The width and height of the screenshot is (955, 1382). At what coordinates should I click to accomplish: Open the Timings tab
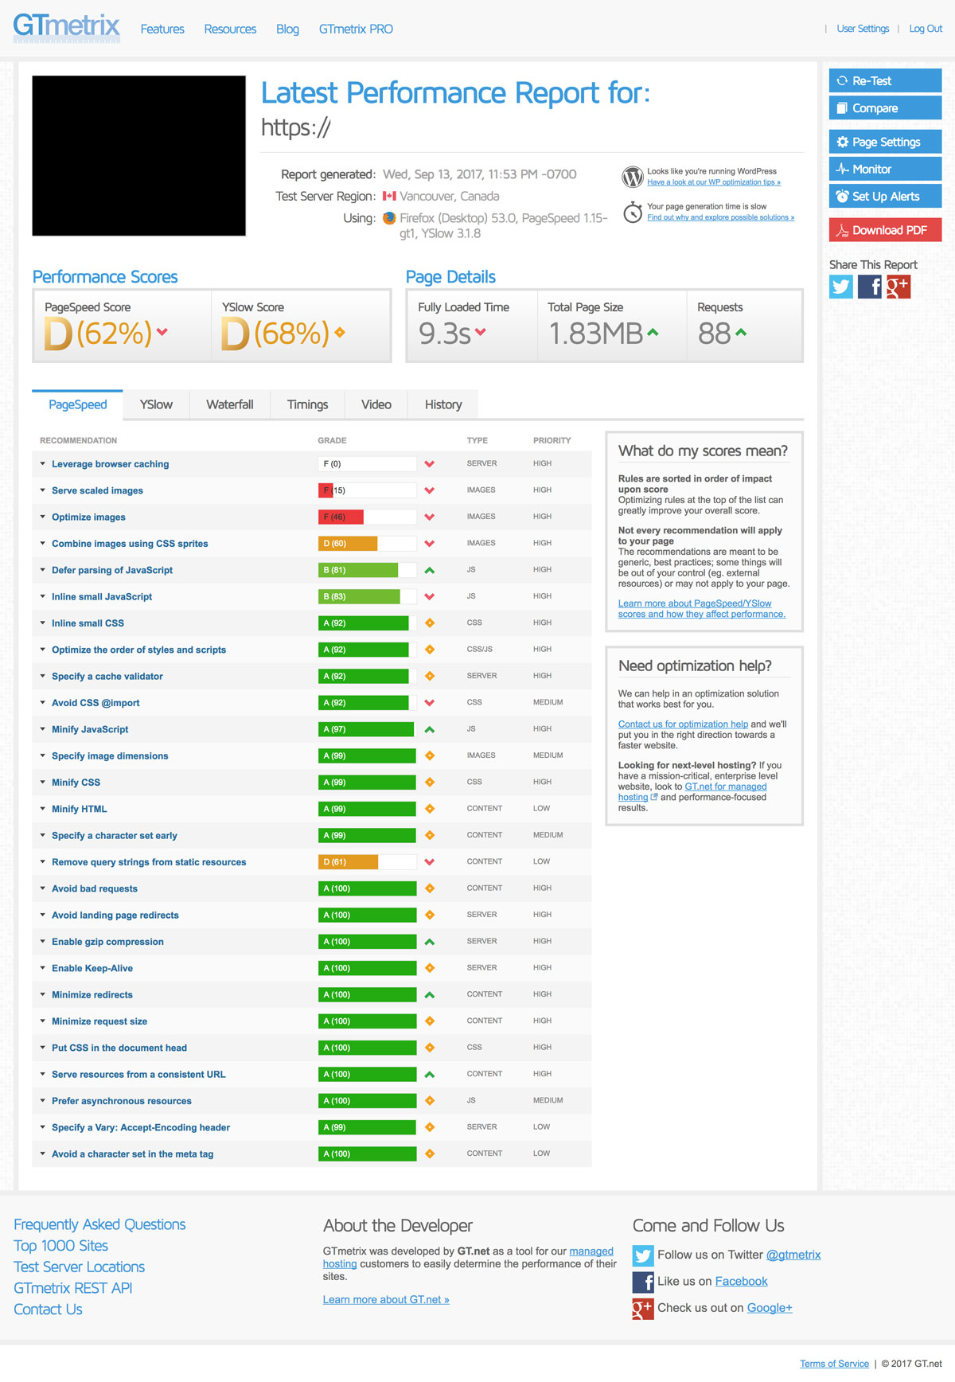307,404
